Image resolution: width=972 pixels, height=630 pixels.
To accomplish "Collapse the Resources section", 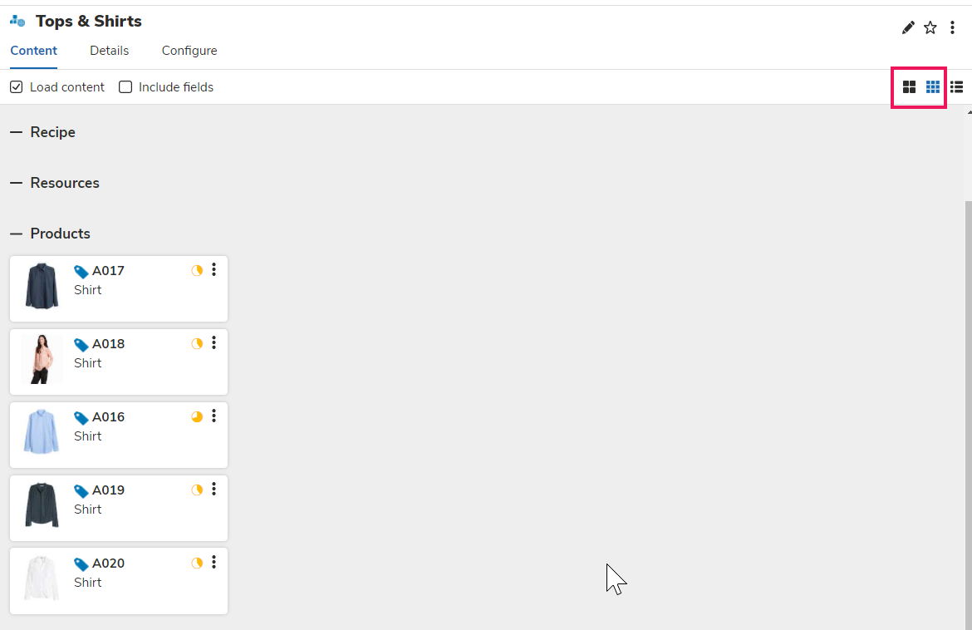I will click(x=16, y=183).
